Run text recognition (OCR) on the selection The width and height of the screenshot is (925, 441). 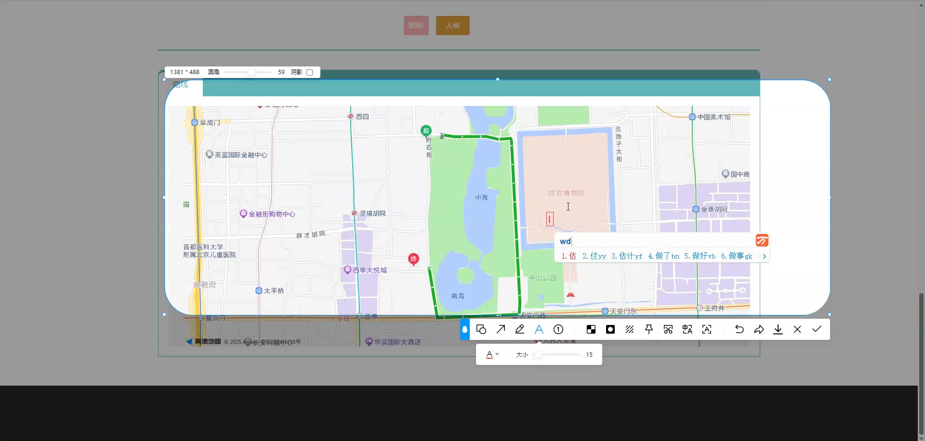click(707, 329)
